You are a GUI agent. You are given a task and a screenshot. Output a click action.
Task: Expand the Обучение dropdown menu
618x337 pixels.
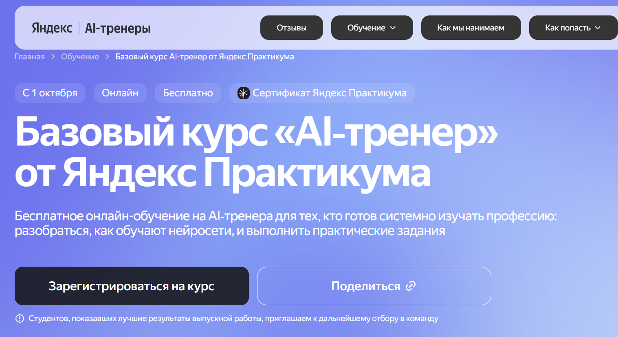point(372,28)
